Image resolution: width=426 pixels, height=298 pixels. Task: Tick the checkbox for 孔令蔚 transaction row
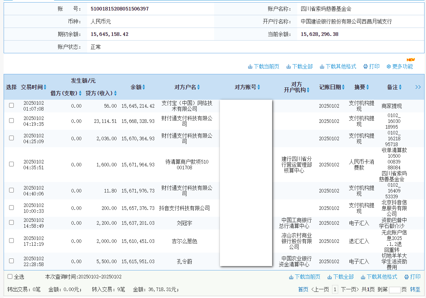point(12,261)
